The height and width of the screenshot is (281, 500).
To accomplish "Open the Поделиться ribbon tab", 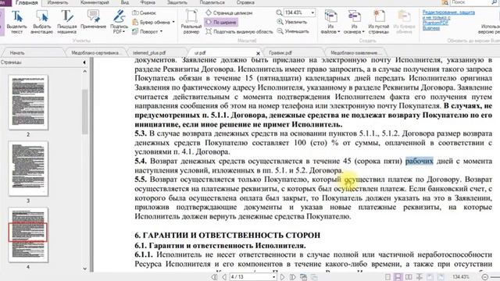I will (x=212, y=2).
